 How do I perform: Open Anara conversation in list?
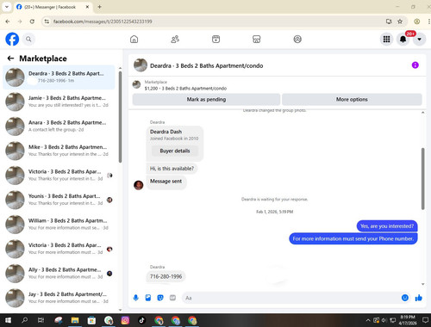pyautogui.click(x=59, y=126)
